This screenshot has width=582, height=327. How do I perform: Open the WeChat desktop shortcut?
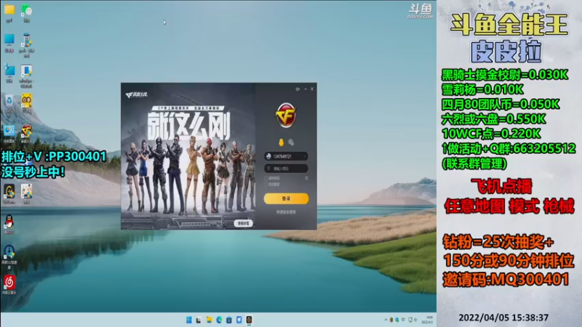[x=26, y=9]
